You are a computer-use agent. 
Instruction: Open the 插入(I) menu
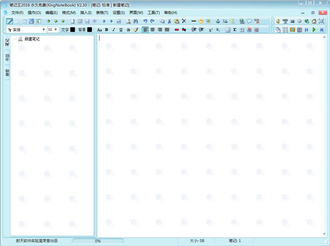pos(86,13)
